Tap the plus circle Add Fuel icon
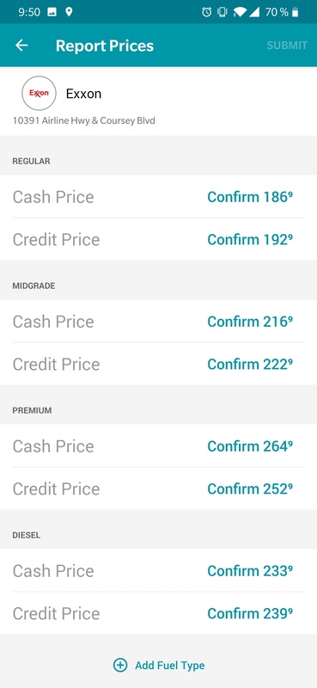 point(120,665)
